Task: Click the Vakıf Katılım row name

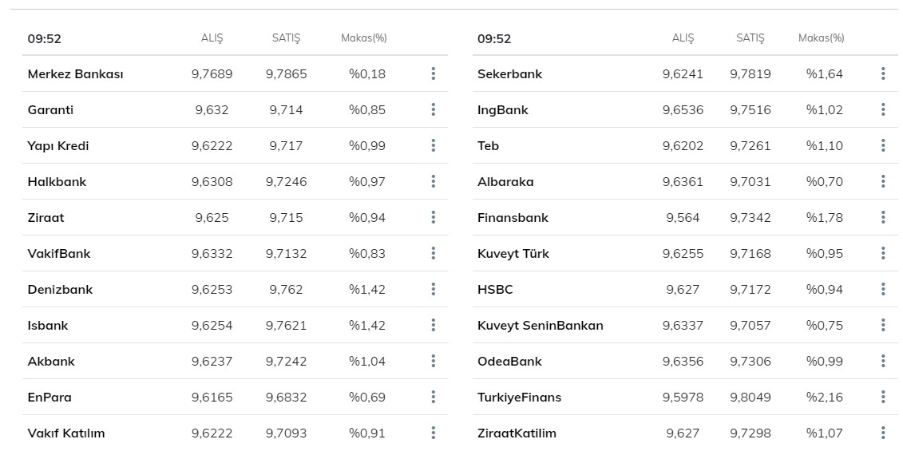Action: click(66, 433)
